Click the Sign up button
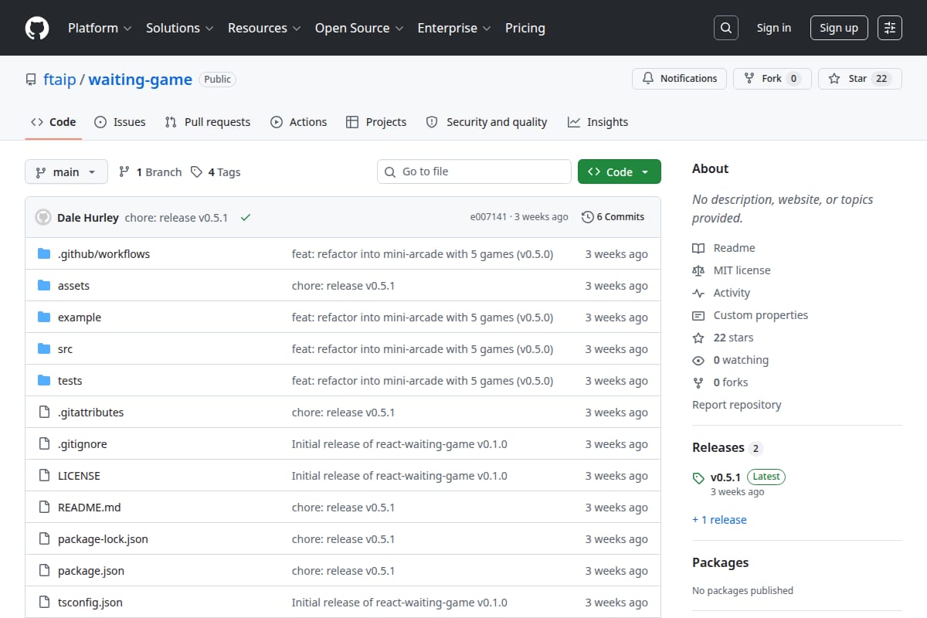Image resolution: width=927 pixels, height=618 pixels. point(839,28)
